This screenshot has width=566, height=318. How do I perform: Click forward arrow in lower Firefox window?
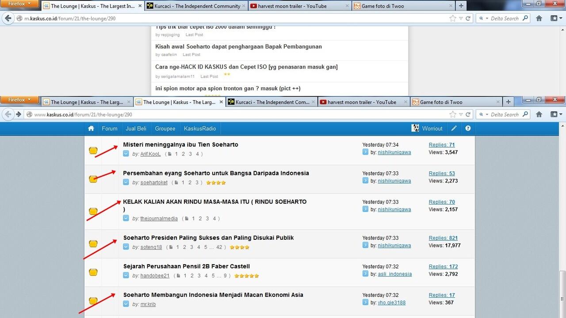(x=19, y=114)
